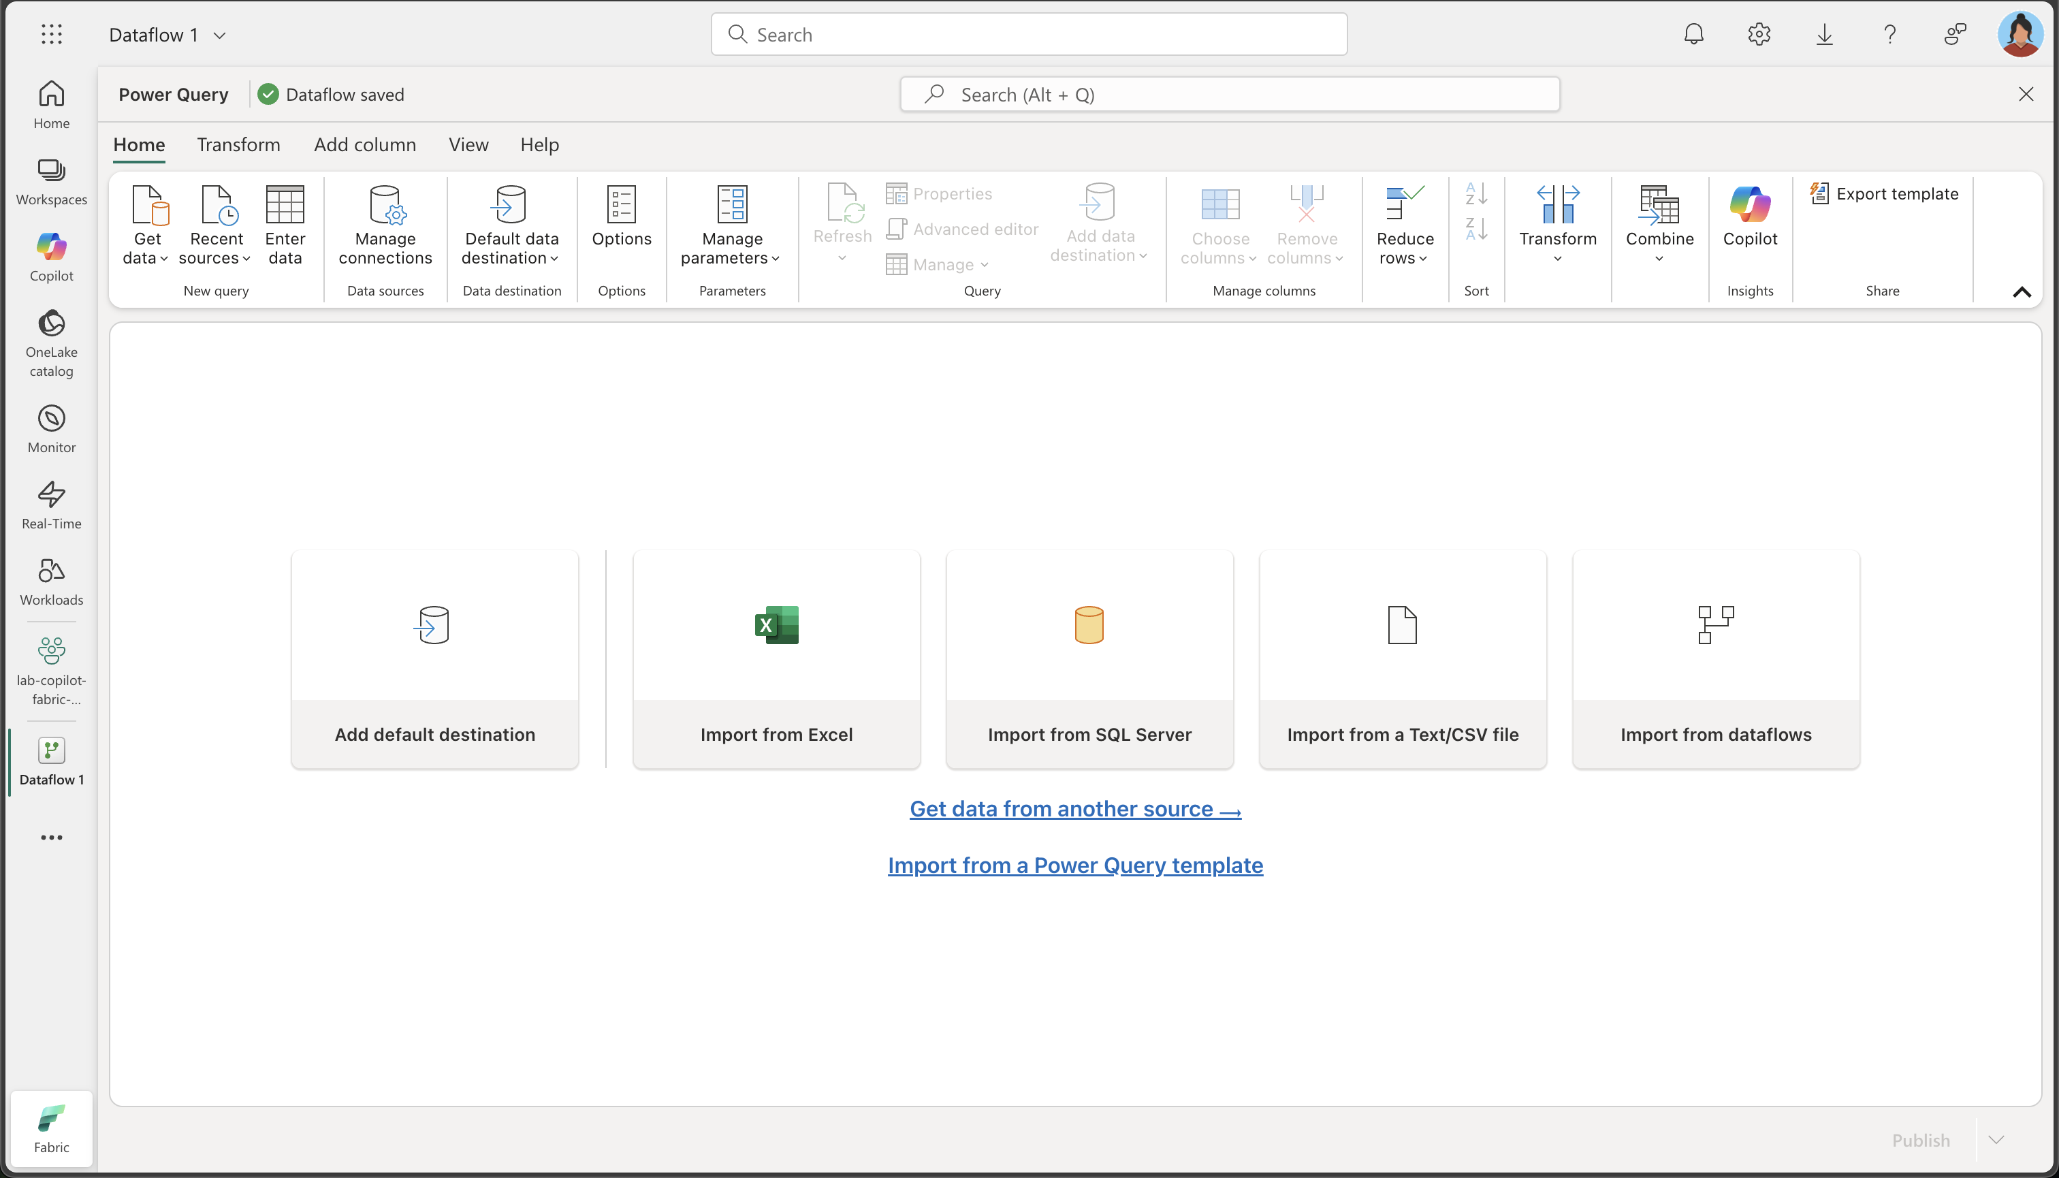Image resolution: width=2059 pixels, height=1178 pixels.
Task: Open the Dataflow 1 title dropdown chevron
Action: pyautogui.click(x=219, y=35)
